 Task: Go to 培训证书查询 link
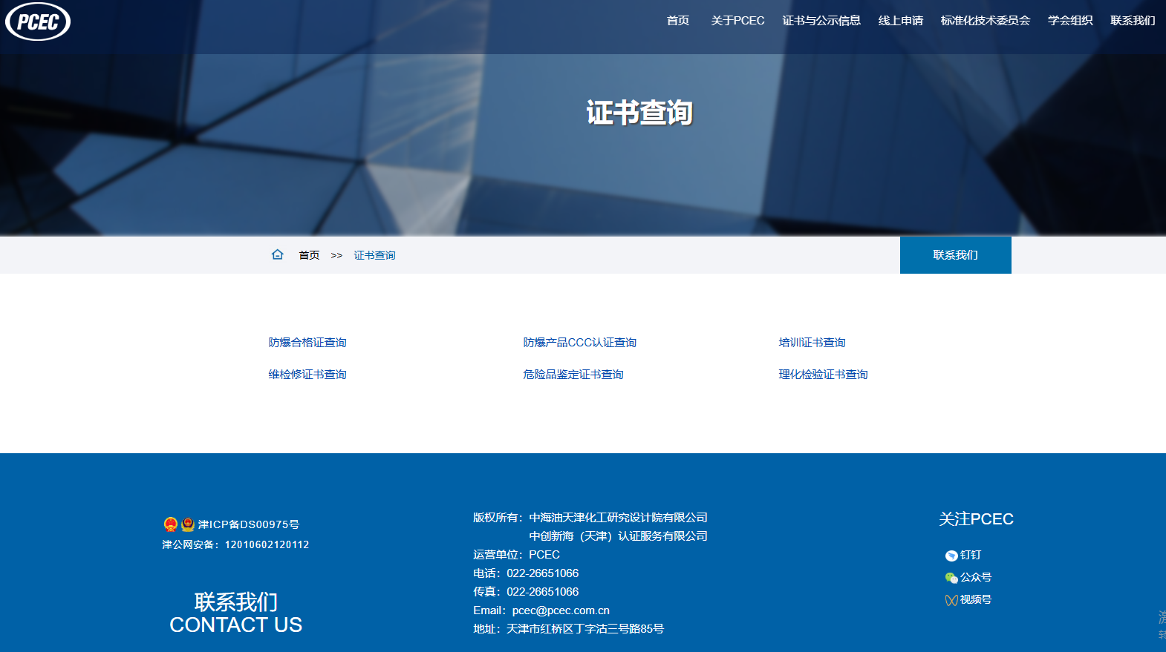812,343
